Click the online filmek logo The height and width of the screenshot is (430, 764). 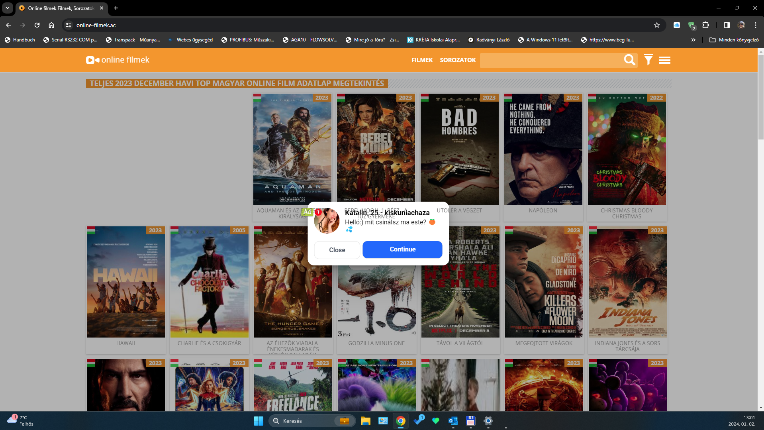[118, 60]
